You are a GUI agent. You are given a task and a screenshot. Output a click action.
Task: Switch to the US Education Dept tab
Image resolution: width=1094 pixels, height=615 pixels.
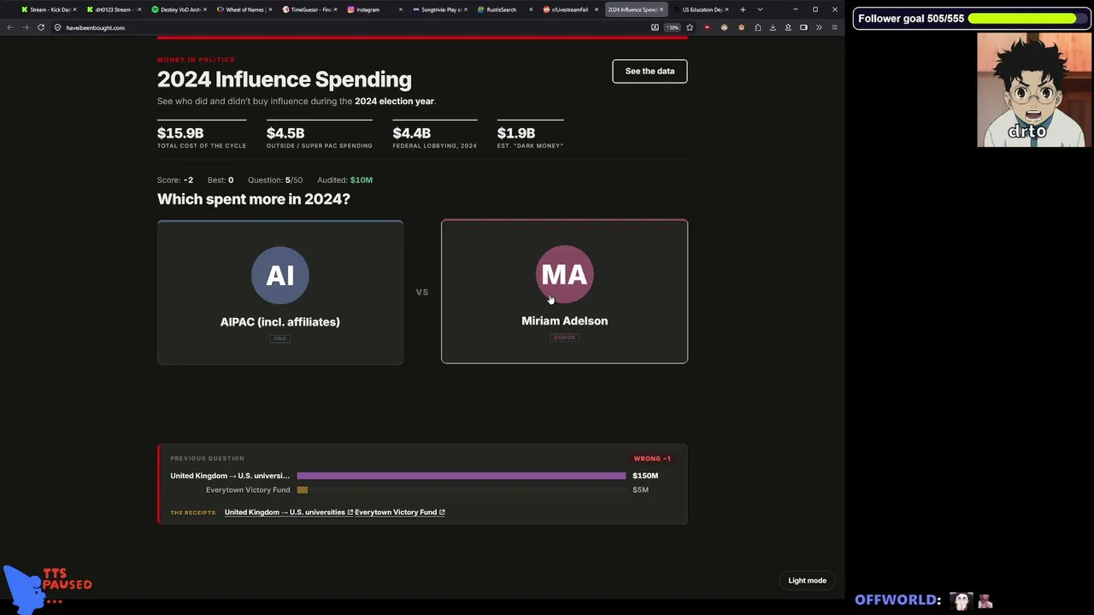(x=701, y=9)
